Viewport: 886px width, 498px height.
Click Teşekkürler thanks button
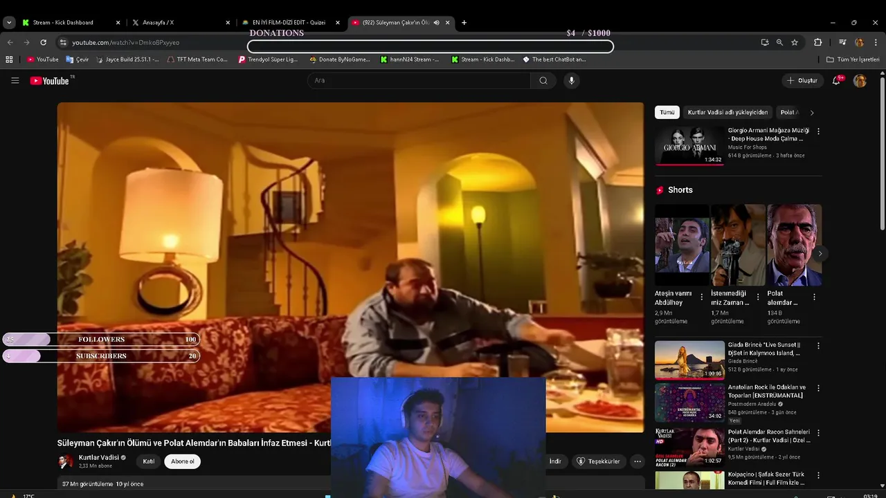point(599,461)
